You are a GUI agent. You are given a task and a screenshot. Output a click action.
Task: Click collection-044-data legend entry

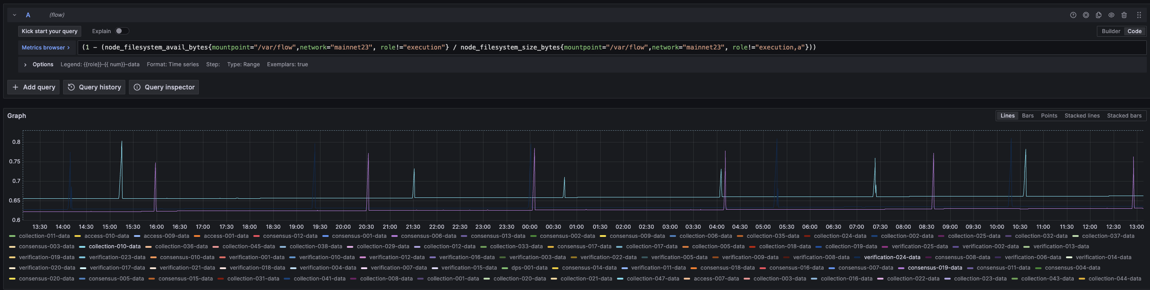[x=1115, y=279]
